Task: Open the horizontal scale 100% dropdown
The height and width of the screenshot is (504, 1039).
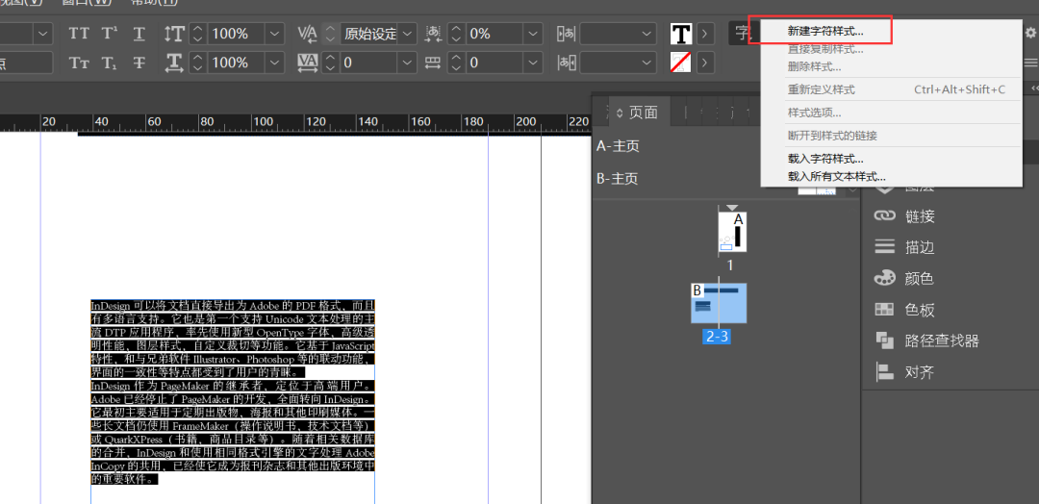Action: [274, 63]
